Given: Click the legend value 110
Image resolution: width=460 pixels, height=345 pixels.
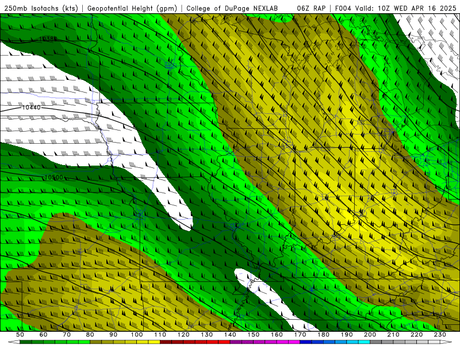Looking at the screenshot, I should tap(160, 335).
